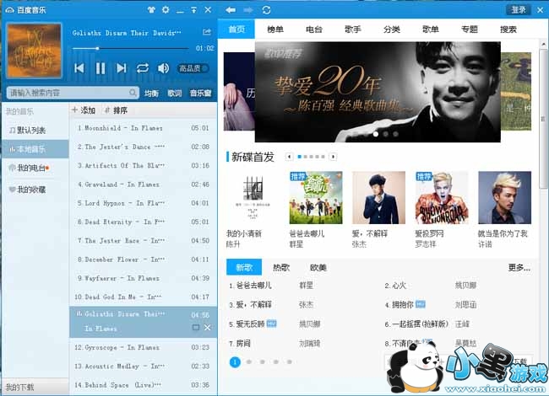The image size is (549, 396).
Task: Toggle the 高品质 high quality switch
Action: (193, 68)
